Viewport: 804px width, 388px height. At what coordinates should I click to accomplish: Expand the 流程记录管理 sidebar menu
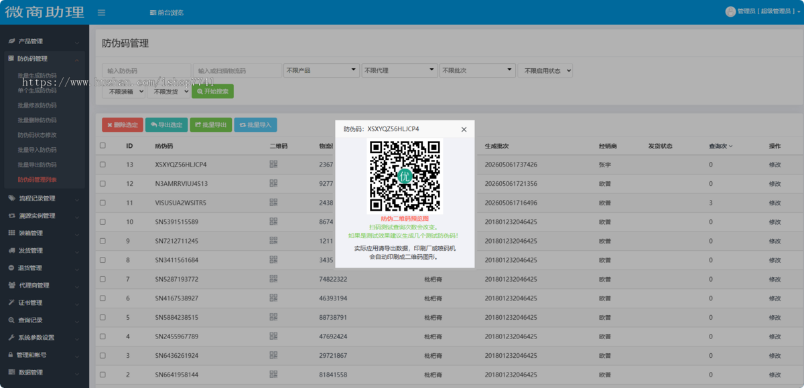click(x=44, y=198)
